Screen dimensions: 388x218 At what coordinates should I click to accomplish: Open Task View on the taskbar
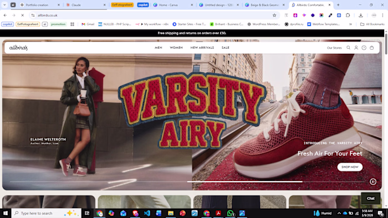87,213
